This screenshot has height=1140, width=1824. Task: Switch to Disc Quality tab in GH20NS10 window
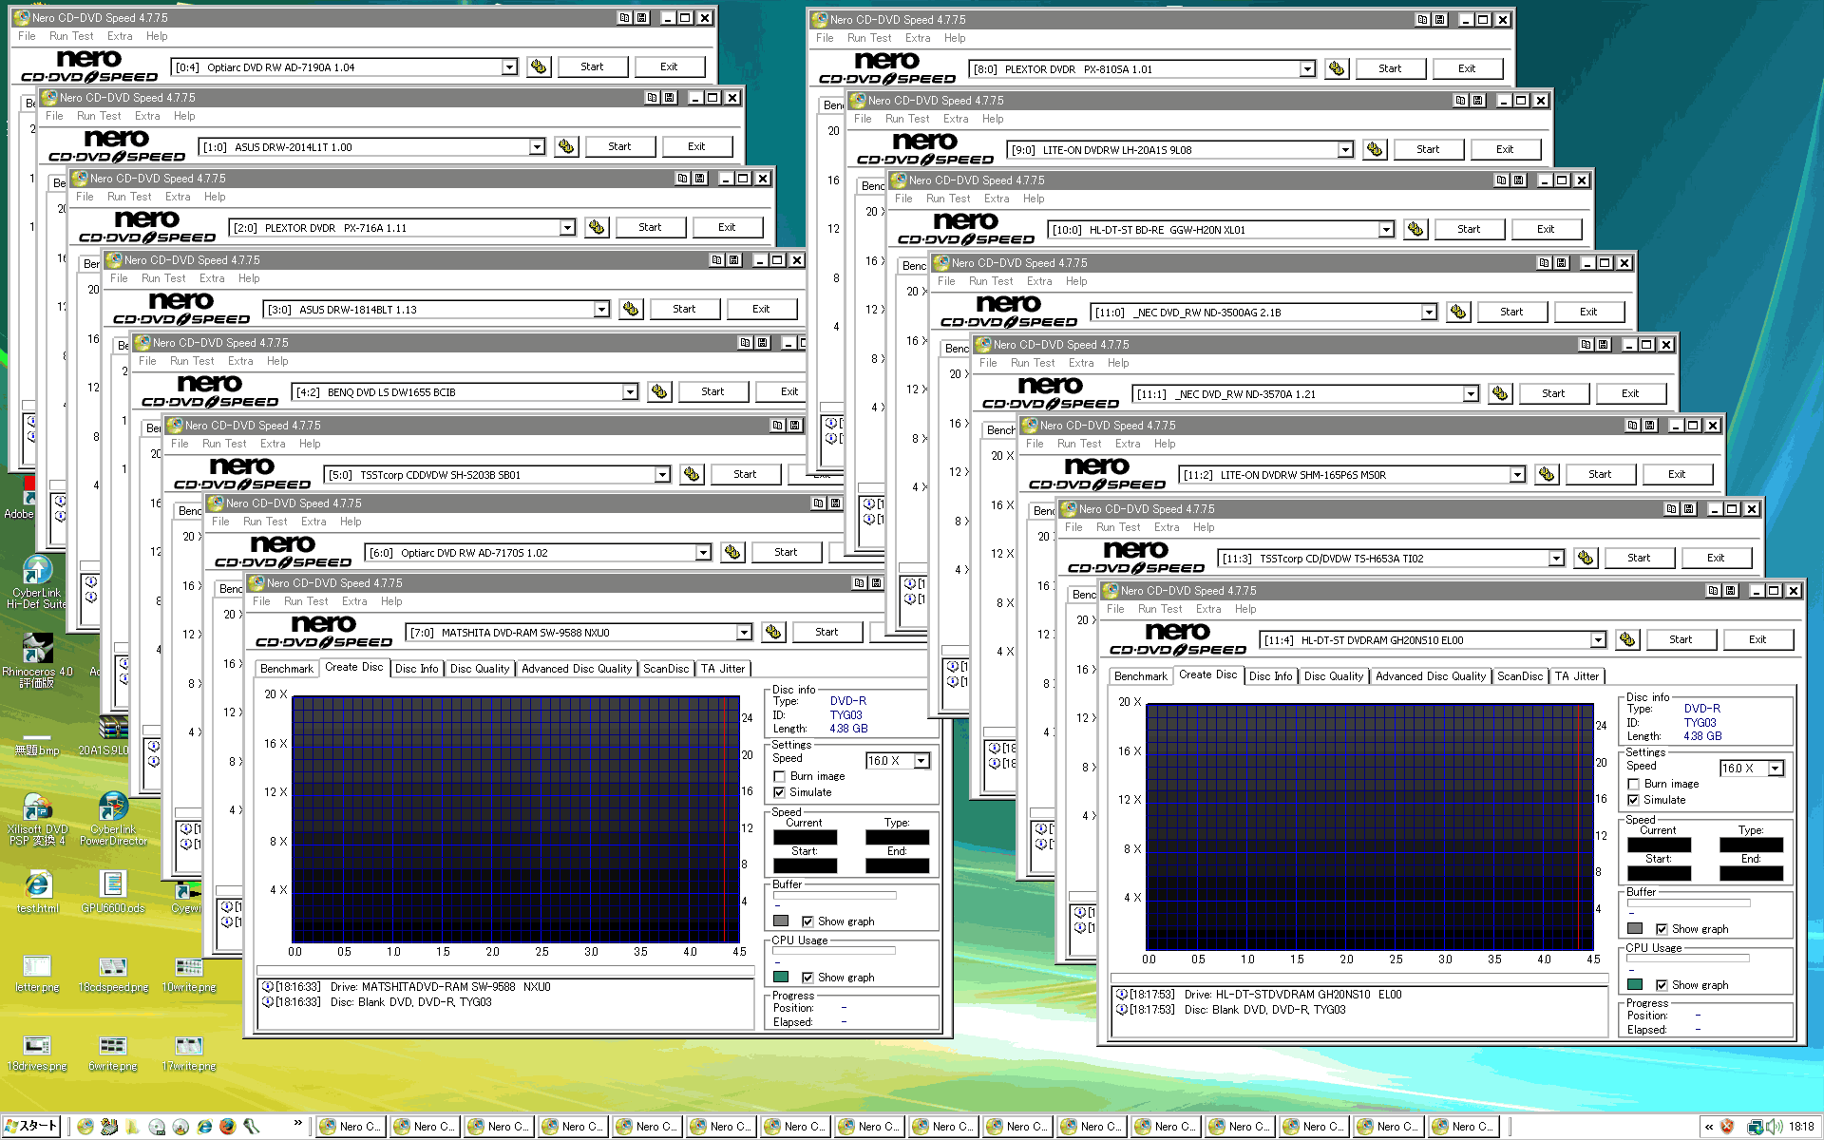tap(1333, 676)
